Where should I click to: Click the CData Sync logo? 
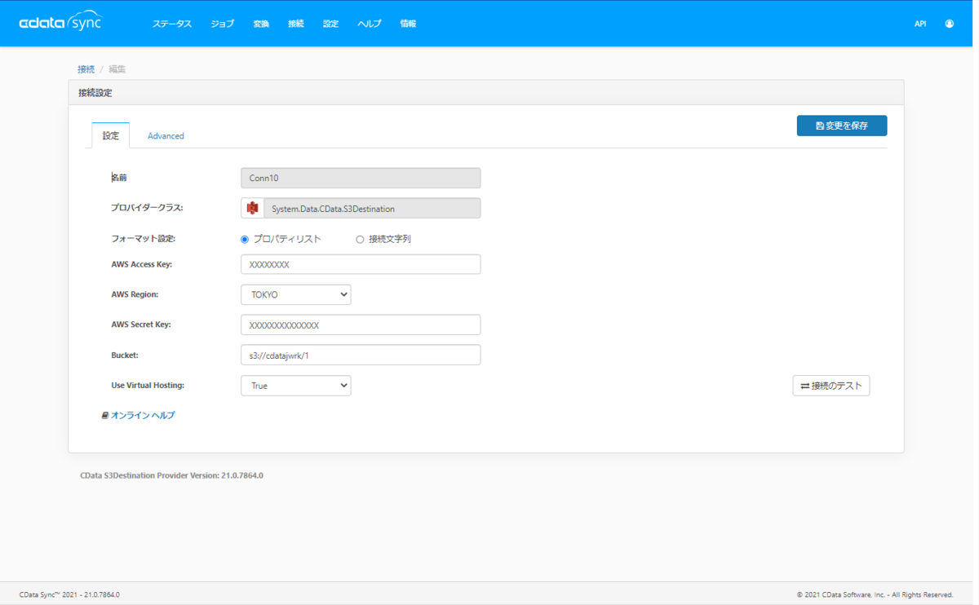coord(60,23)
